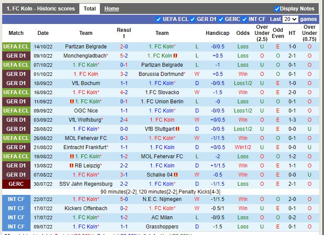Click the date 30/07/22

[43, 184]
